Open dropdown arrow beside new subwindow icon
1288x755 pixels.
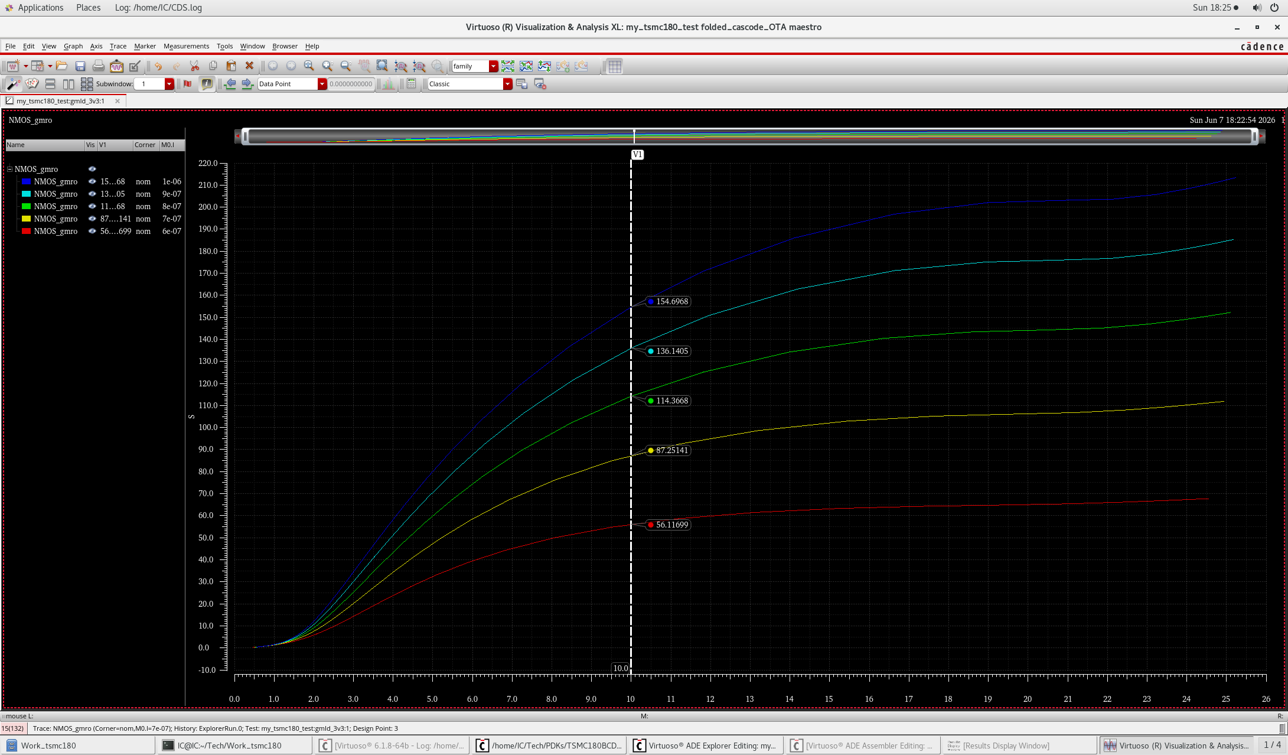(50, 66)
